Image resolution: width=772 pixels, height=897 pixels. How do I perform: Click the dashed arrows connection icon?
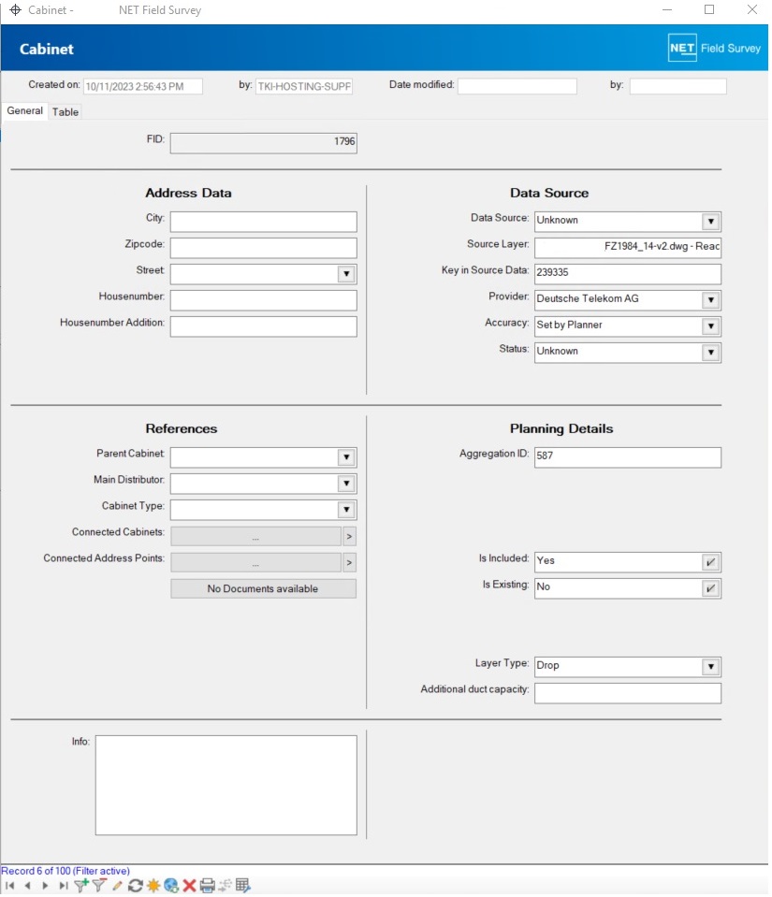tap(225, 886)
